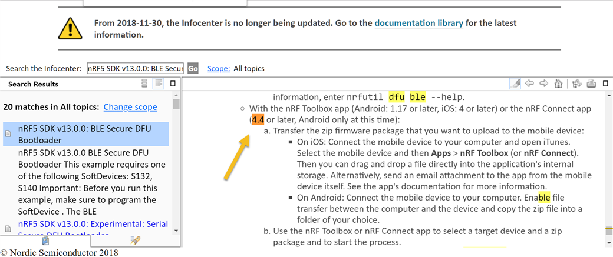Click the '© Nordic Semiconductor 2018' footer text

pos(59,252)
